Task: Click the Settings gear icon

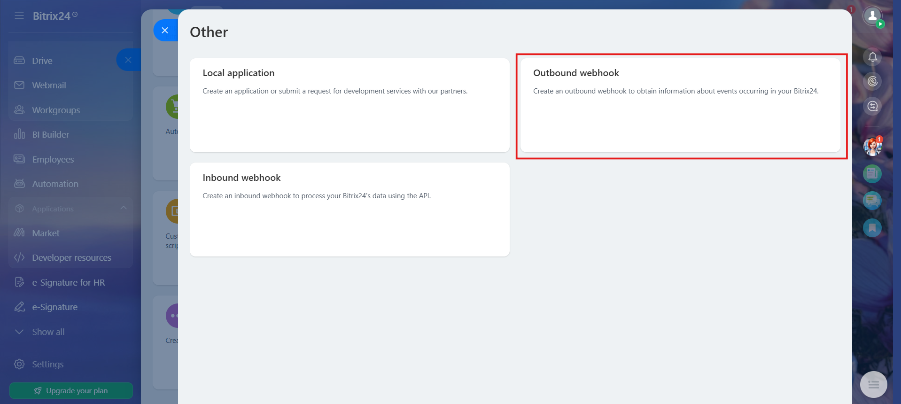Action: tap(19, 364)
